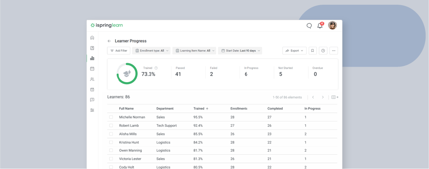Open learner Owen Manning
Screen dimensions: 429x169
tap(130, 151)
